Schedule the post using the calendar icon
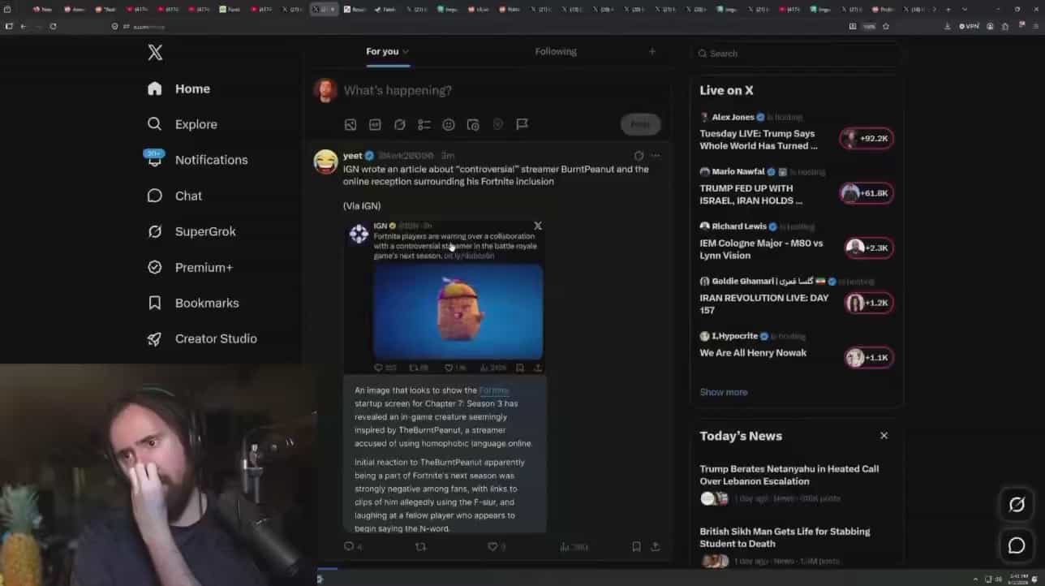 pos(473,124)
